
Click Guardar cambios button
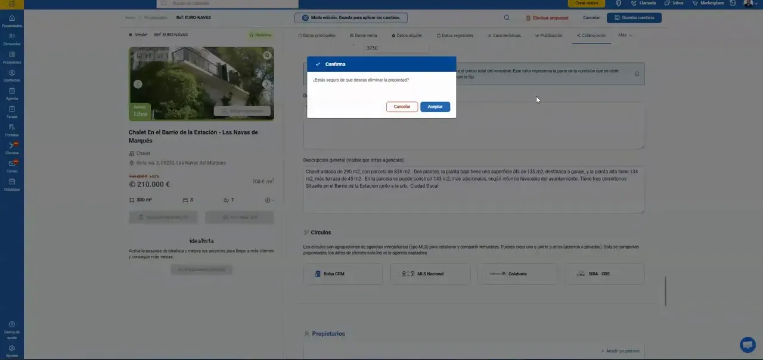click(634, 18)
